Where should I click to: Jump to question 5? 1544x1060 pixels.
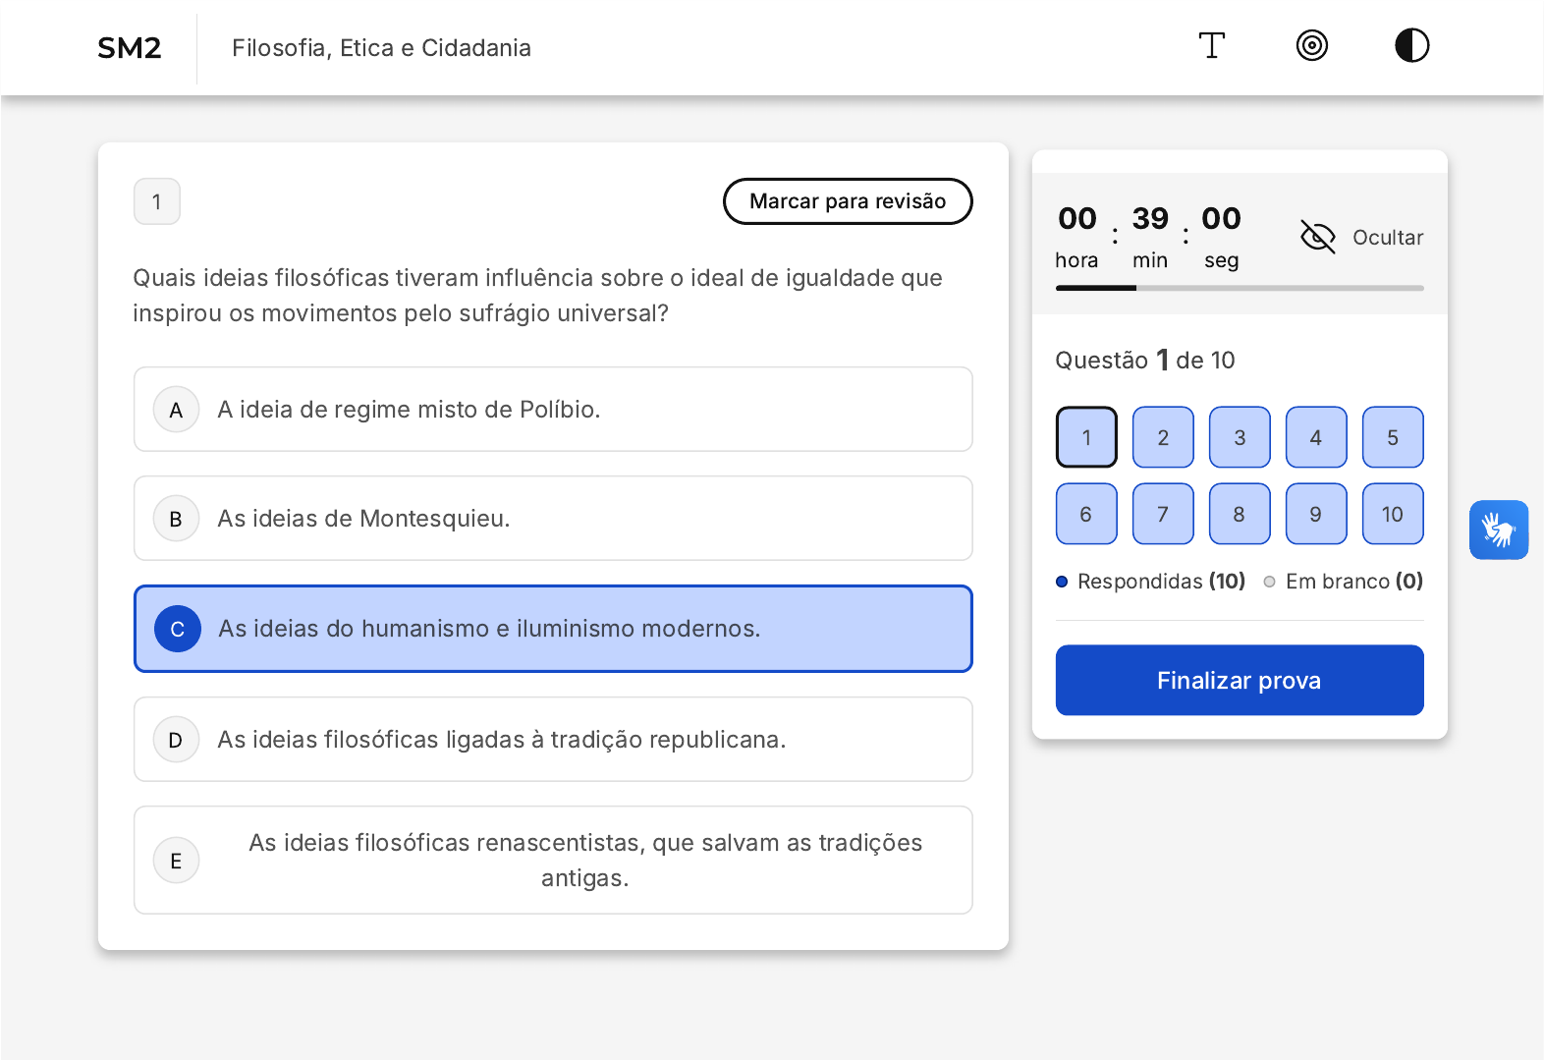coord(1392,437)
